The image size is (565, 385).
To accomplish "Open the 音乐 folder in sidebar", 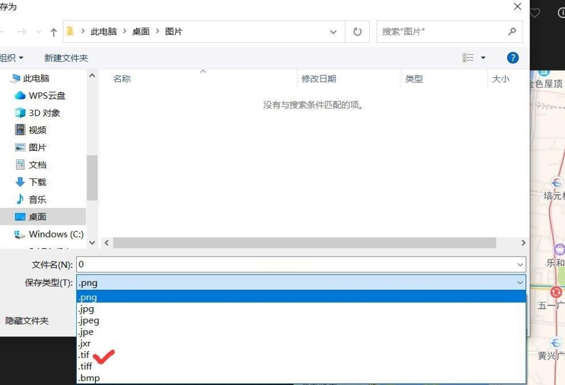I will click(x=31, y=199).
